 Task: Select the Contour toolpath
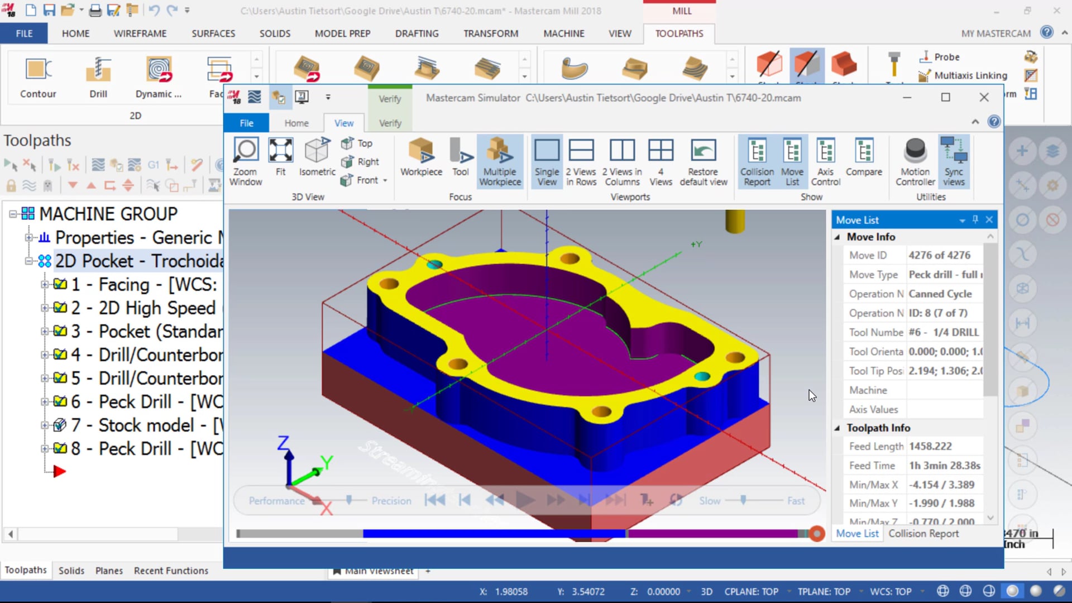coord(38,78)
